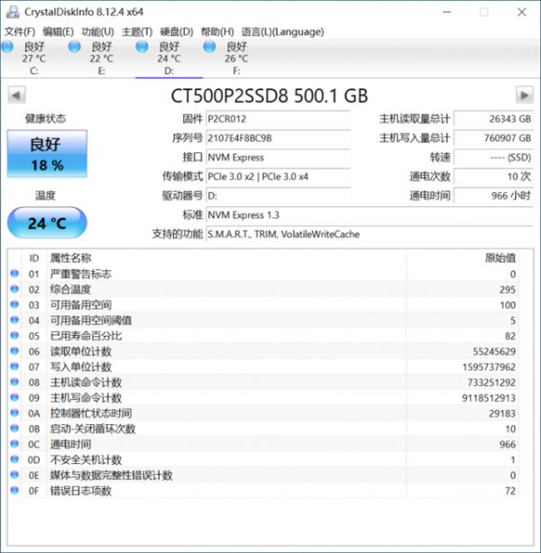Click the status dot for attribute 0A
Image resolution: width=541 pixels, height=553 pixels.
tap(14, 412)
